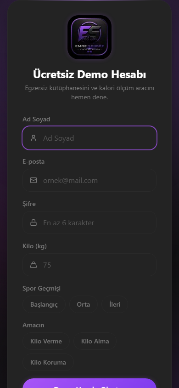The image size is (179, 388).
Task: Click the padlock icon in Şifre field
Action: (x=34, y=223)
